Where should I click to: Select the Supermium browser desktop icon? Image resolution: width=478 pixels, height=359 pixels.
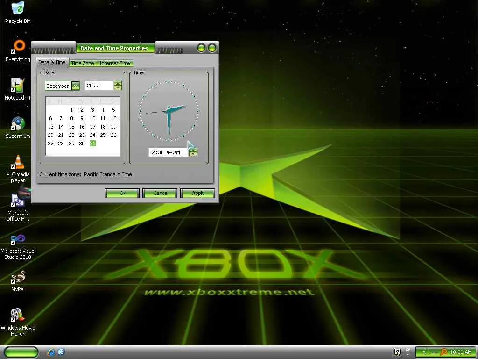pyautogui.click(x=18, y=127)
